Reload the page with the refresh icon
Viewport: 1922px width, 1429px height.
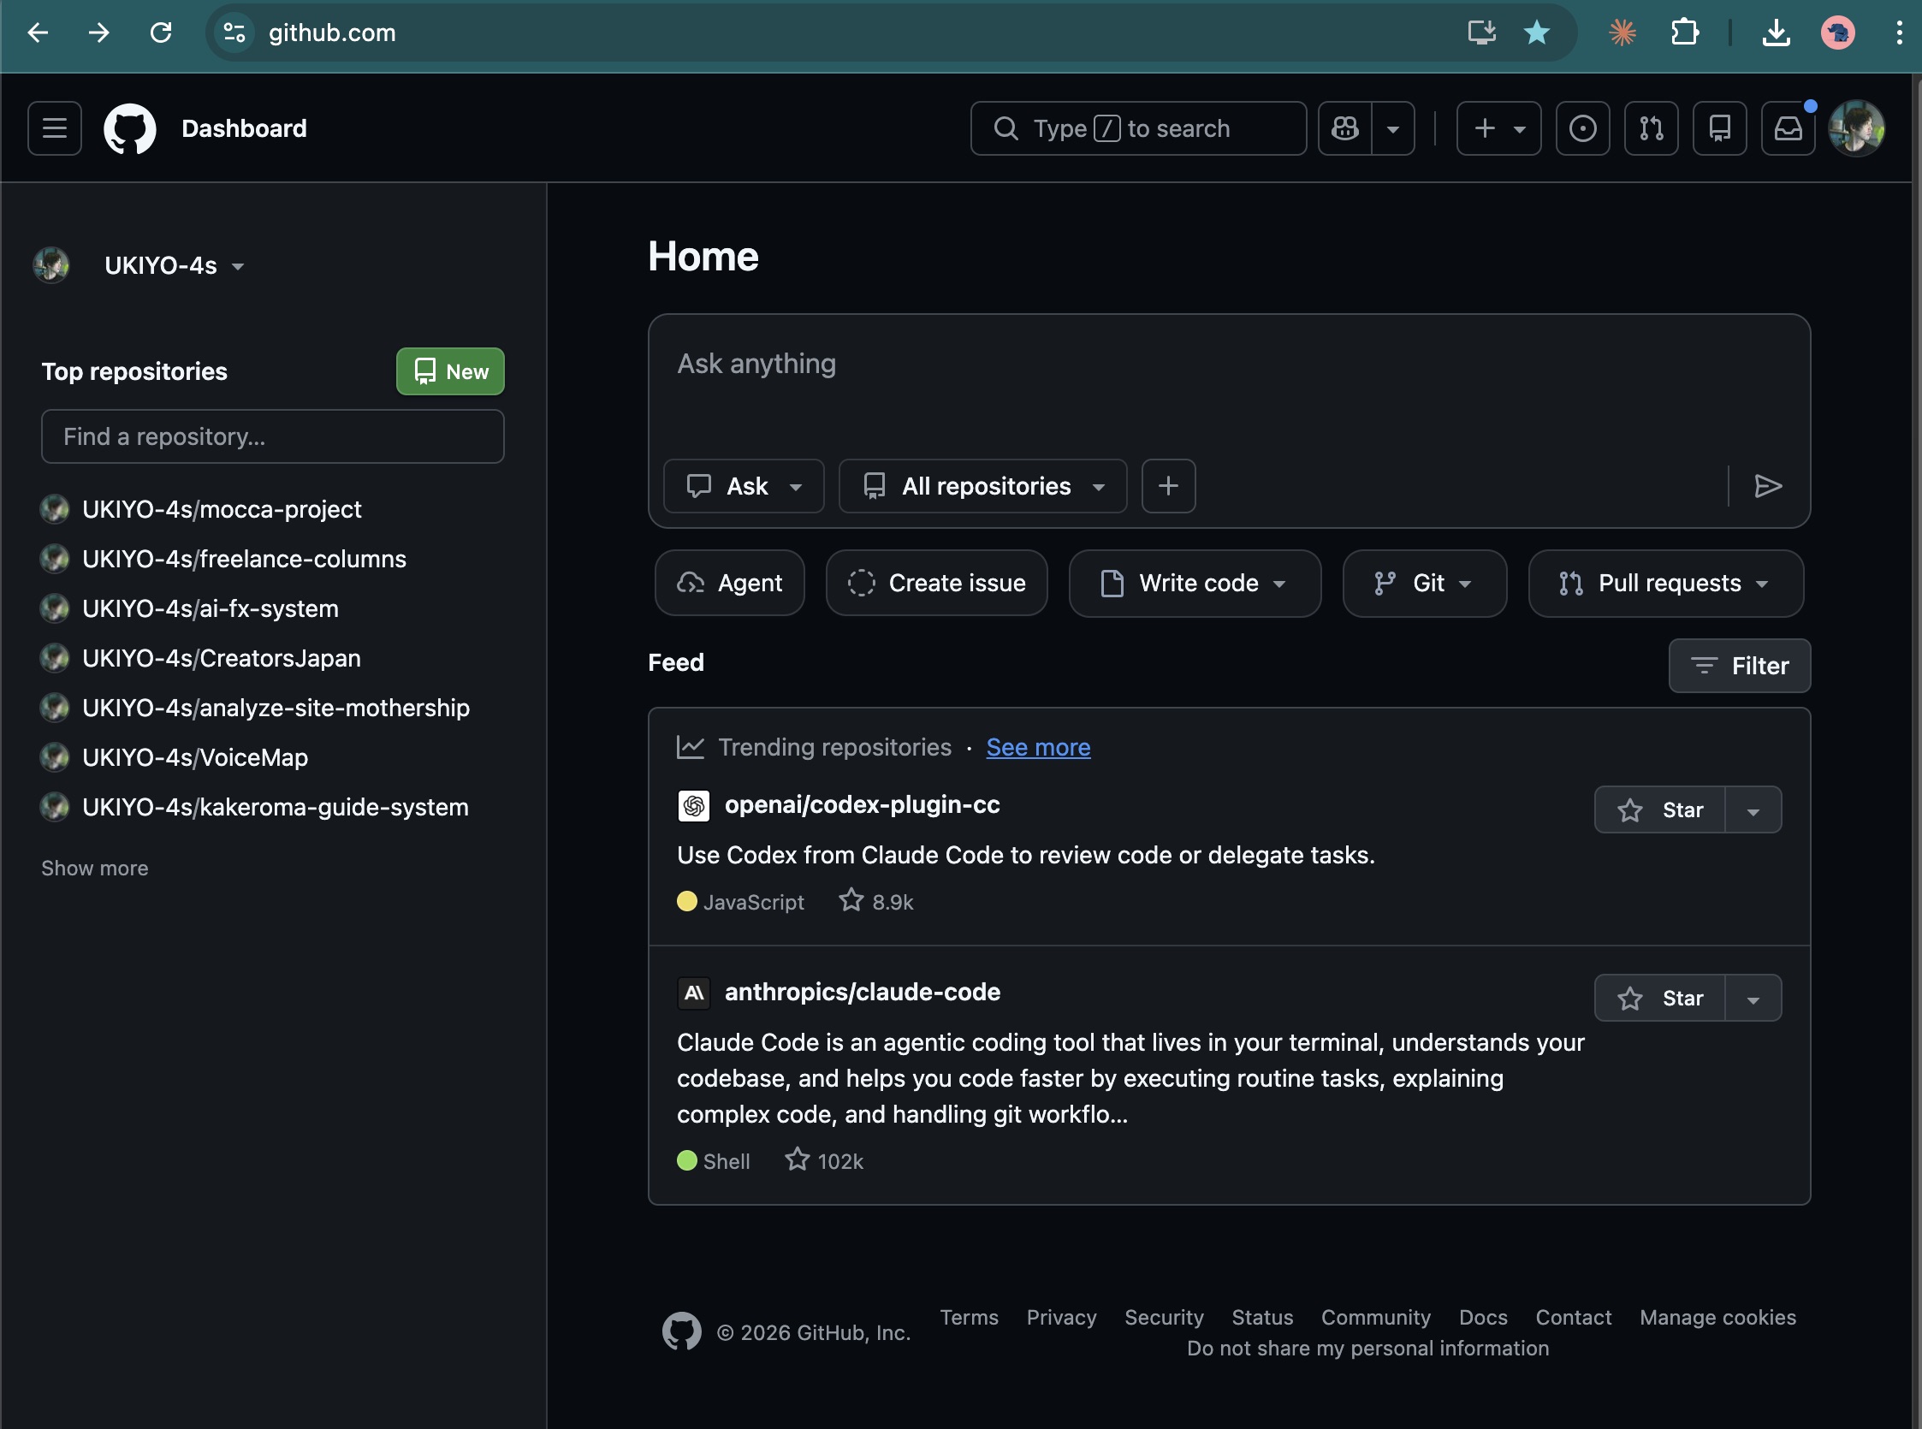[x=161, y=33]
